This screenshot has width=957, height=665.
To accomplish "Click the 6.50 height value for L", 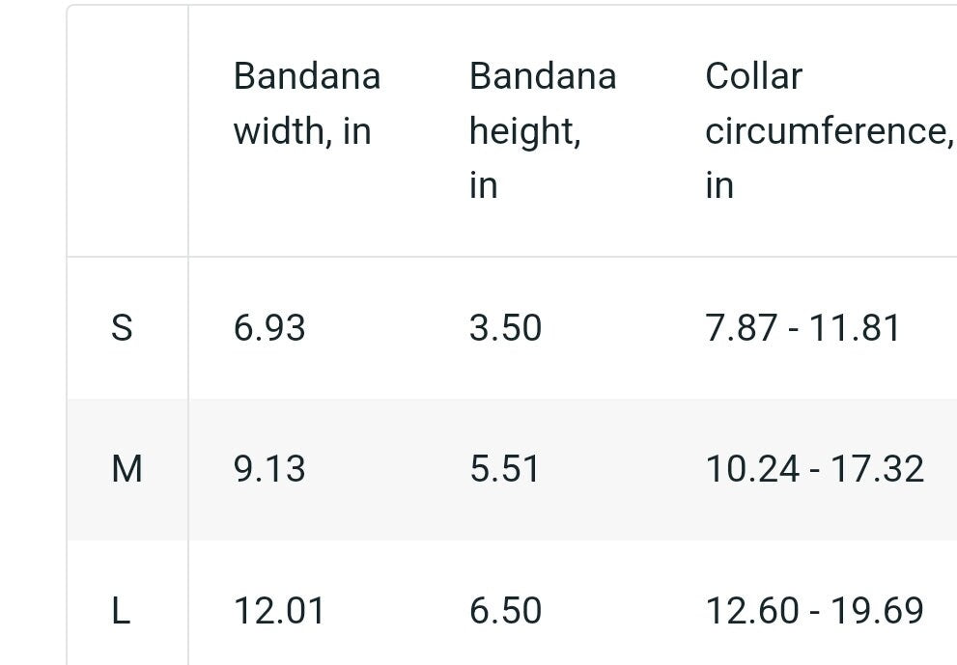I will point(505,611).
